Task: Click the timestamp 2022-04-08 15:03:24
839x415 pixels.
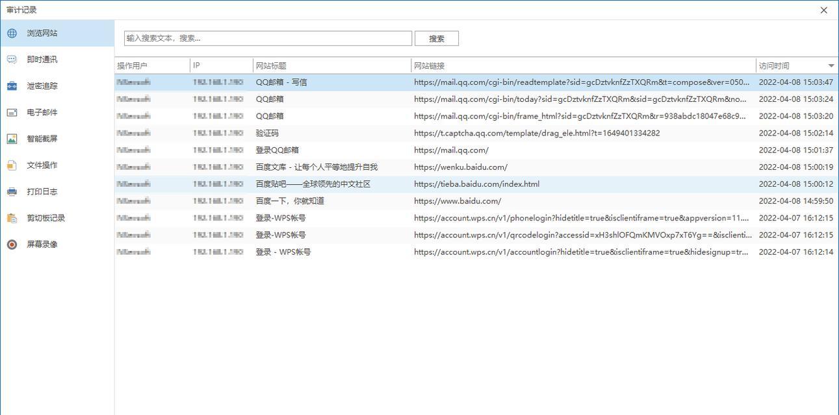Action: [796, 99]
